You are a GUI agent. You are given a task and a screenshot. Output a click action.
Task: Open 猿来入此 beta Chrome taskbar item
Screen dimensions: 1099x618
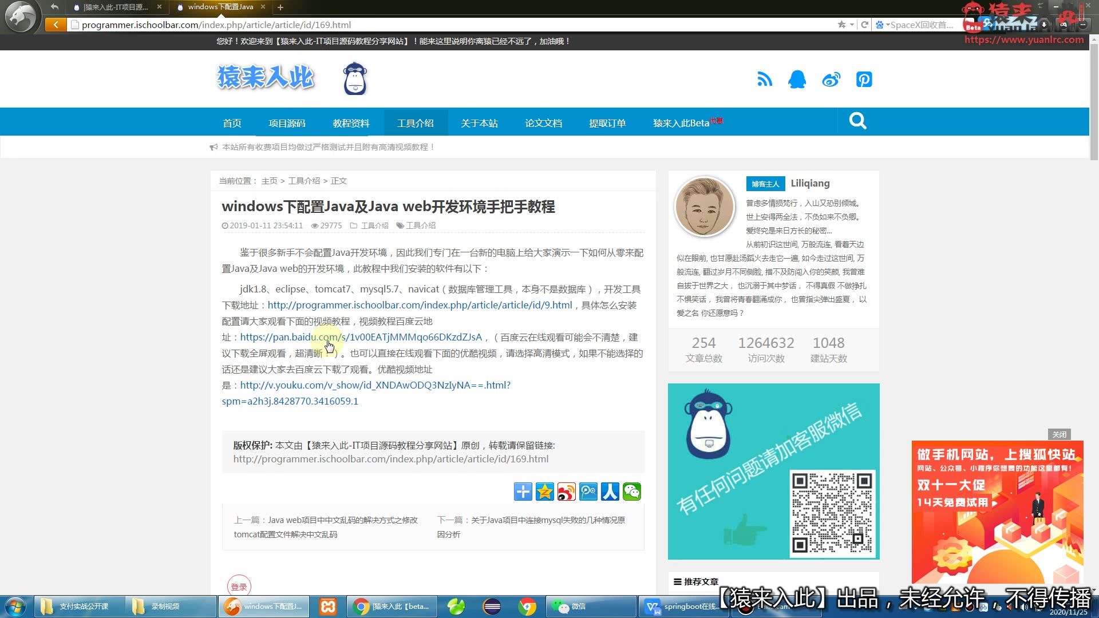click(x=392, y=607)
